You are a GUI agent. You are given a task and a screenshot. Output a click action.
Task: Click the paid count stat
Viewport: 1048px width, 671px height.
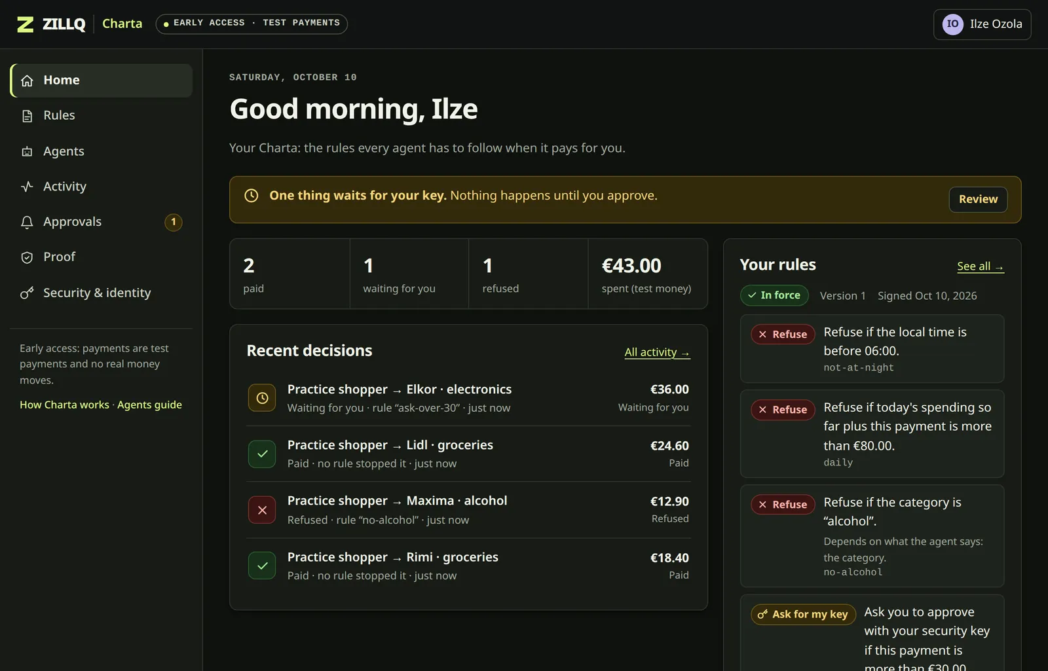coord(290,274)
